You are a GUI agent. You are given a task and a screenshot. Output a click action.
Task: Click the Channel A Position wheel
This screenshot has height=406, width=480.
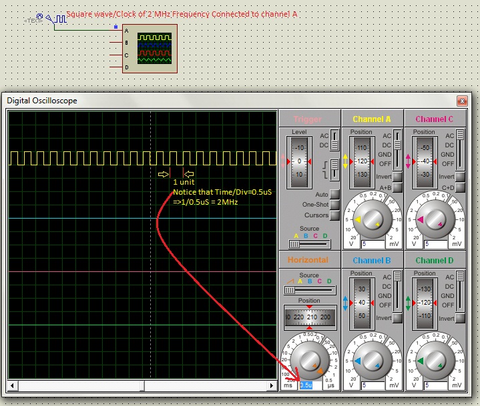tap(362, 162)
